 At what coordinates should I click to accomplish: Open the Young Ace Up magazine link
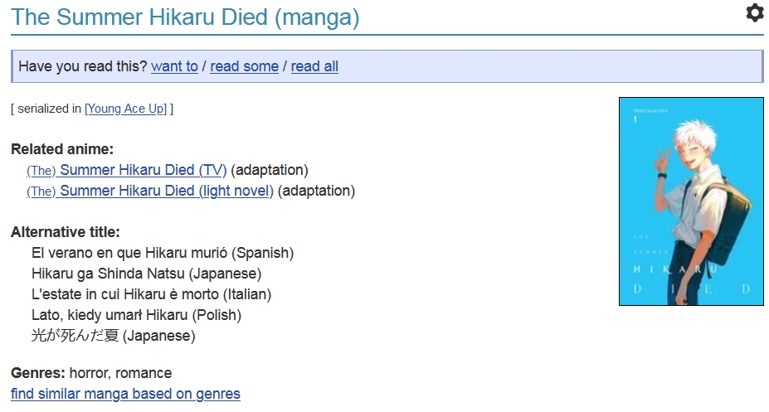point(125,109)
